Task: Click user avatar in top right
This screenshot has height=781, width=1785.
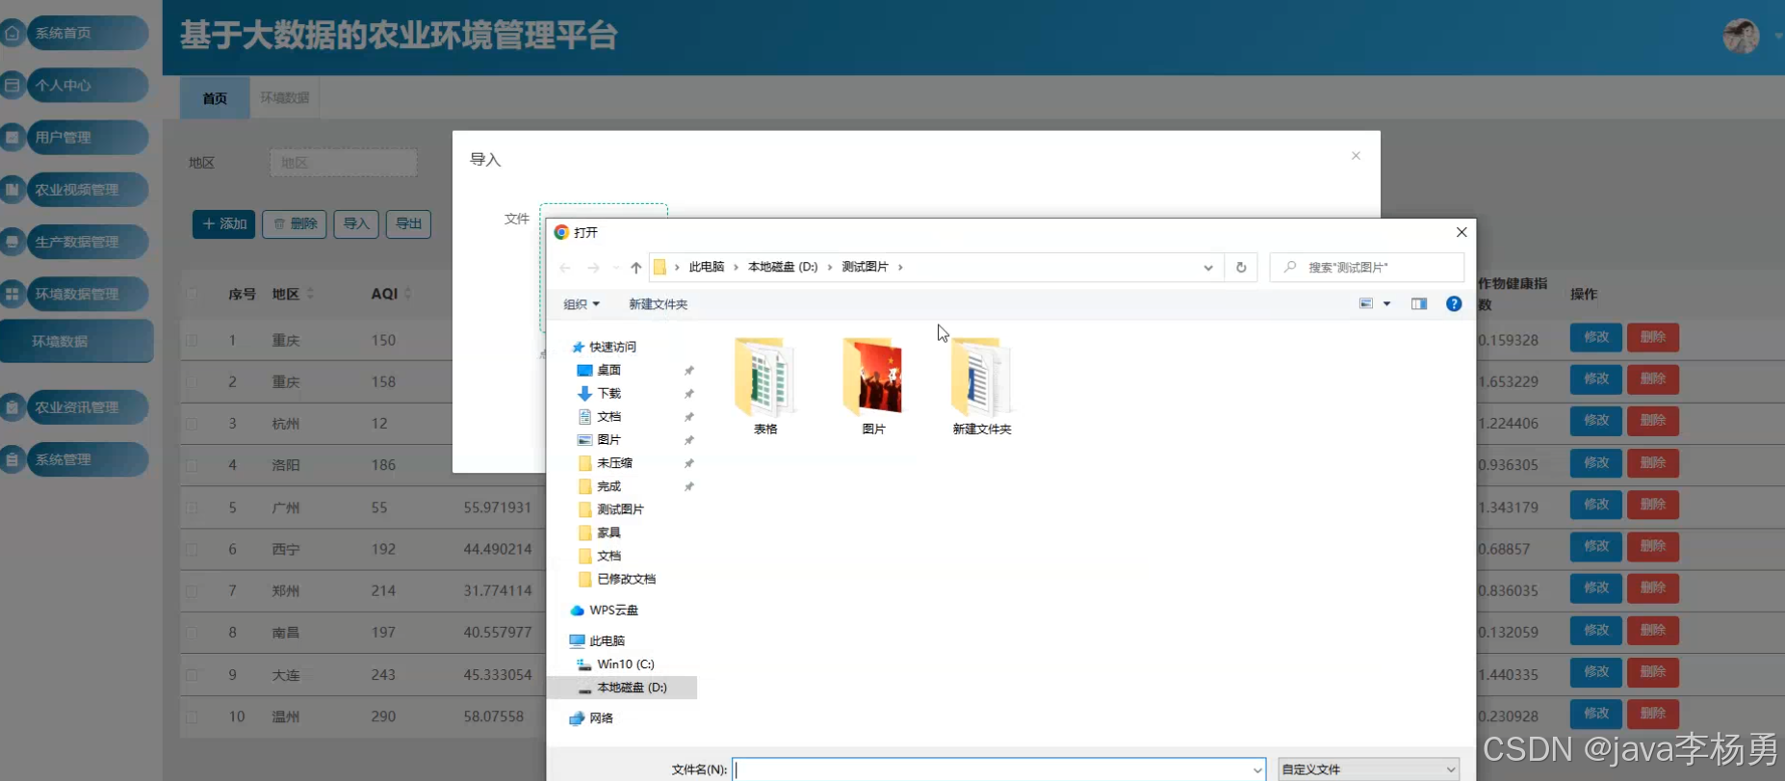Action: click(1741, 37)
